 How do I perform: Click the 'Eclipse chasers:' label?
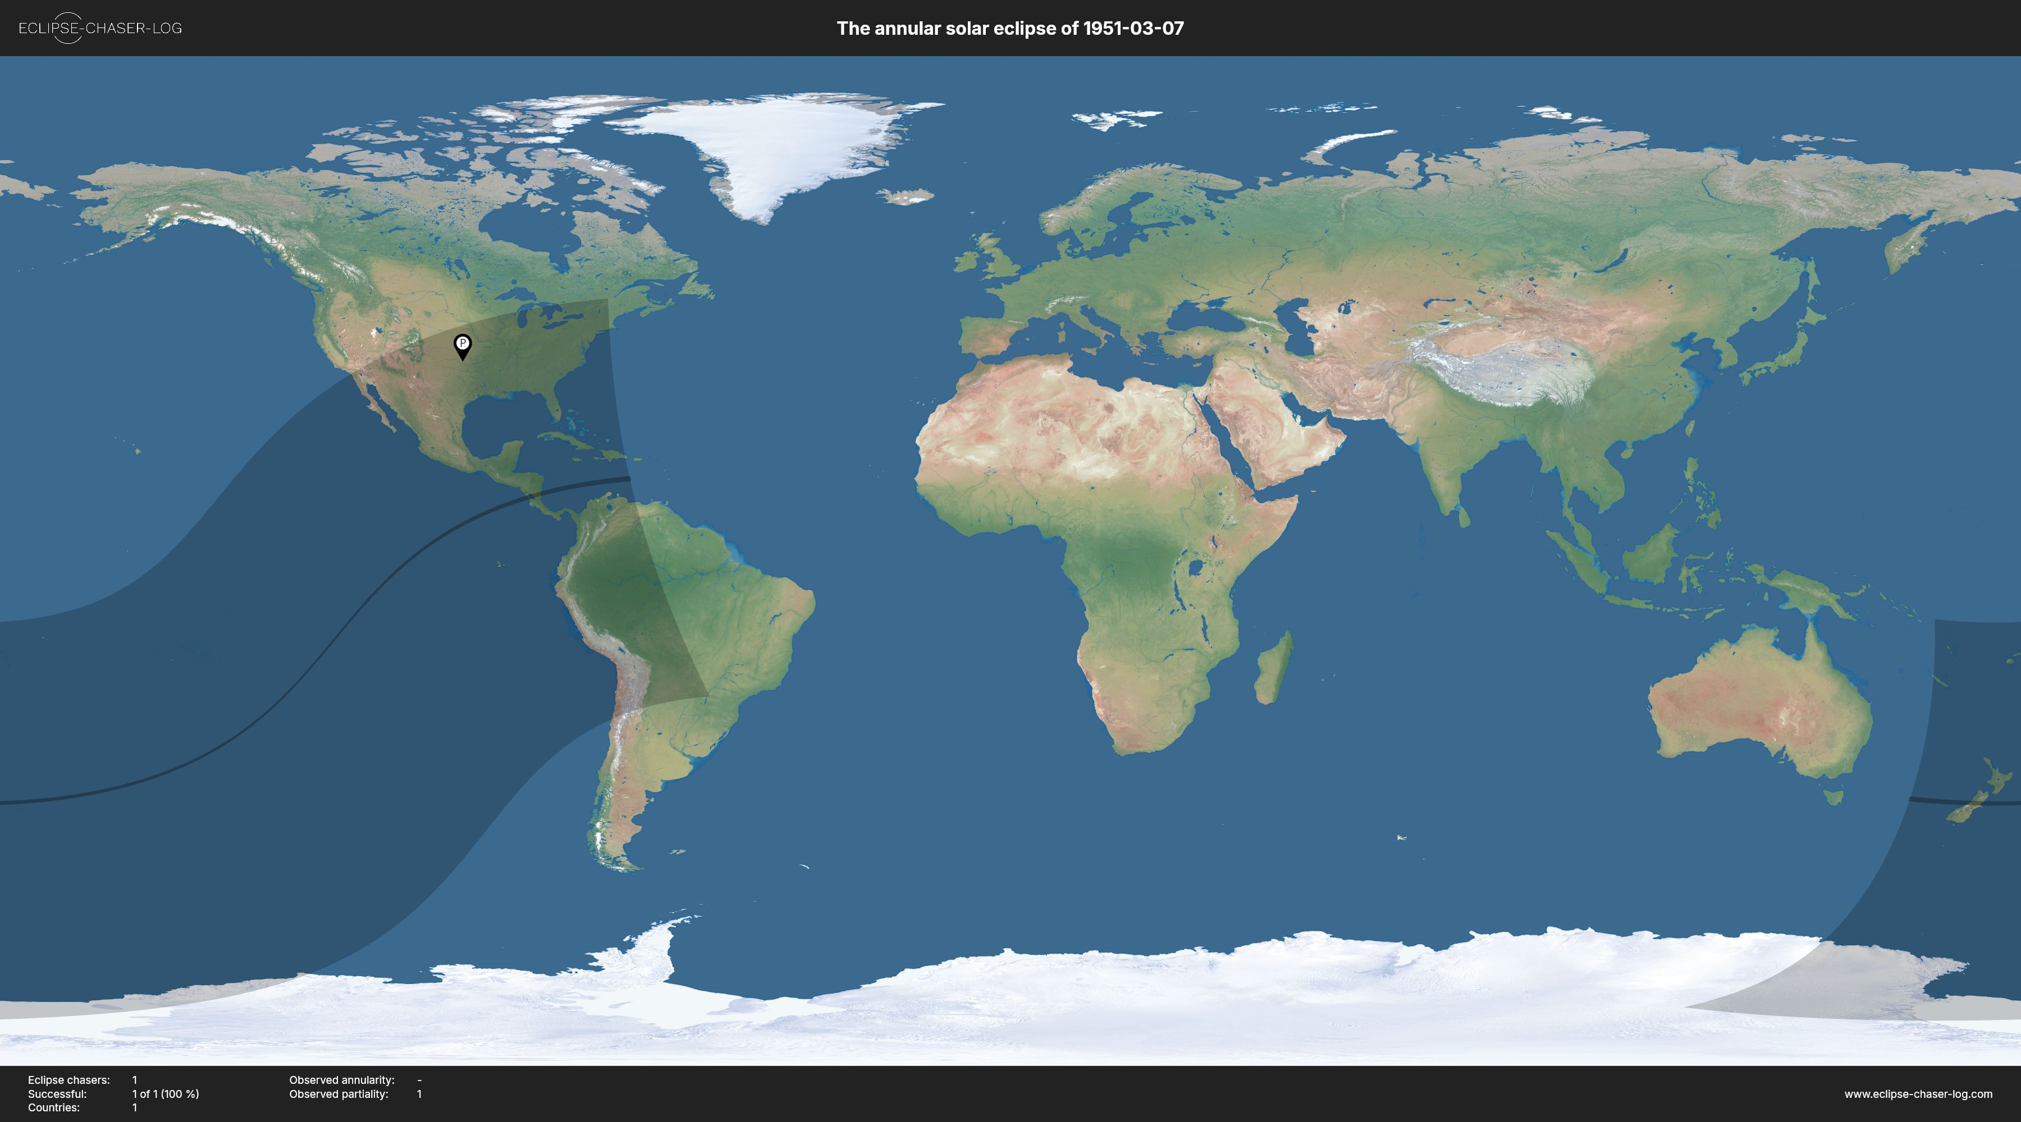tap(69, 1080)
